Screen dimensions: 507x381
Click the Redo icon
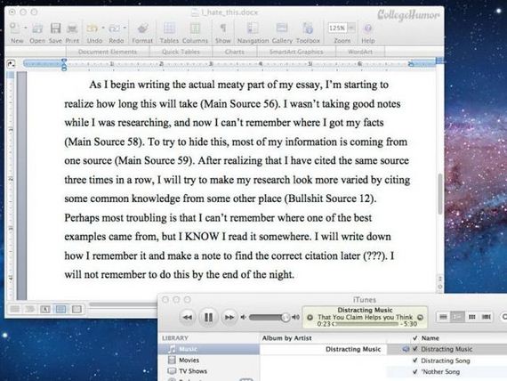(x=114, y=28)
